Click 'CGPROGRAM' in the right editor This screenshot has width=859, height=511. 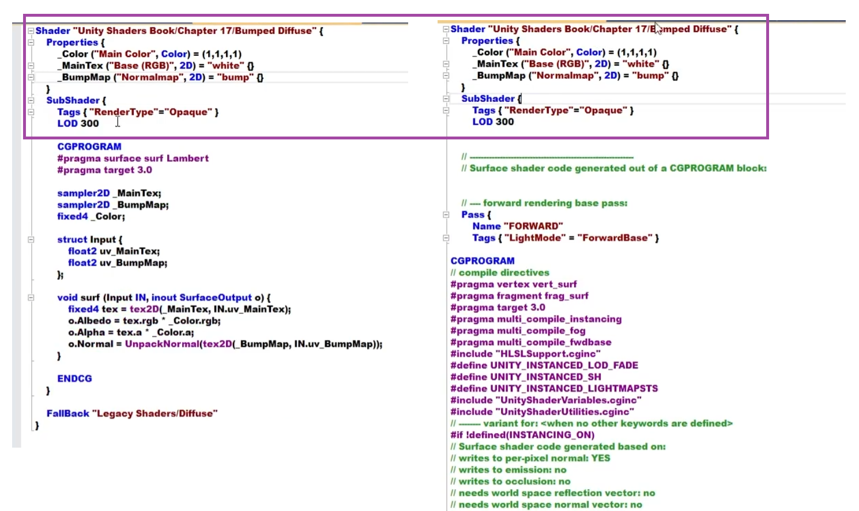(x=483, y=261)
